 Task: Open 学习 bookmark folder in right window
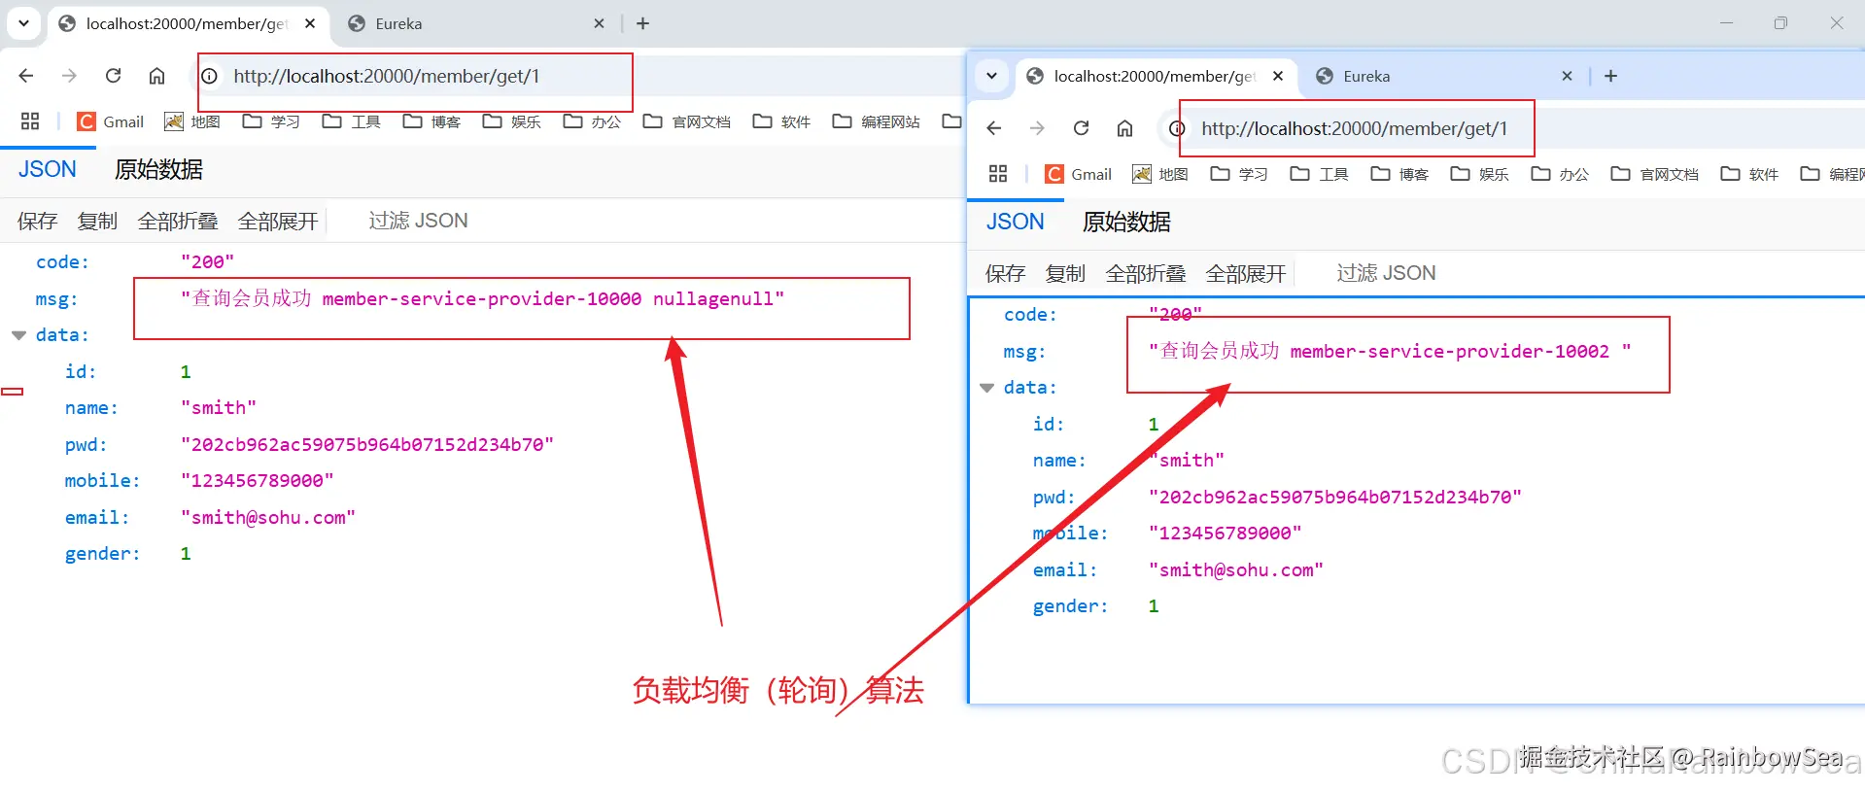[x=1239, y=174]
